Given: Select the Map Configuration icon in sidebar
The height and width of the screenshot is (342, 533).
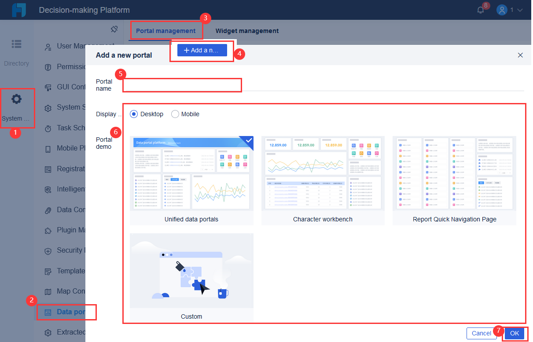Looking at the screenshot, I should pyautogui.click(x=48, y=291).
